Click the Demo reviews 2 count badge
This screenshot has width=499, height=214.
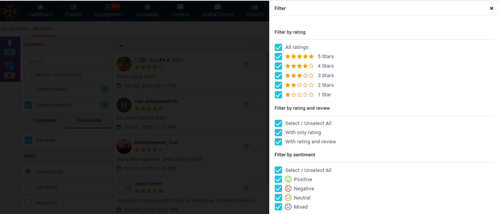(105, 105)
